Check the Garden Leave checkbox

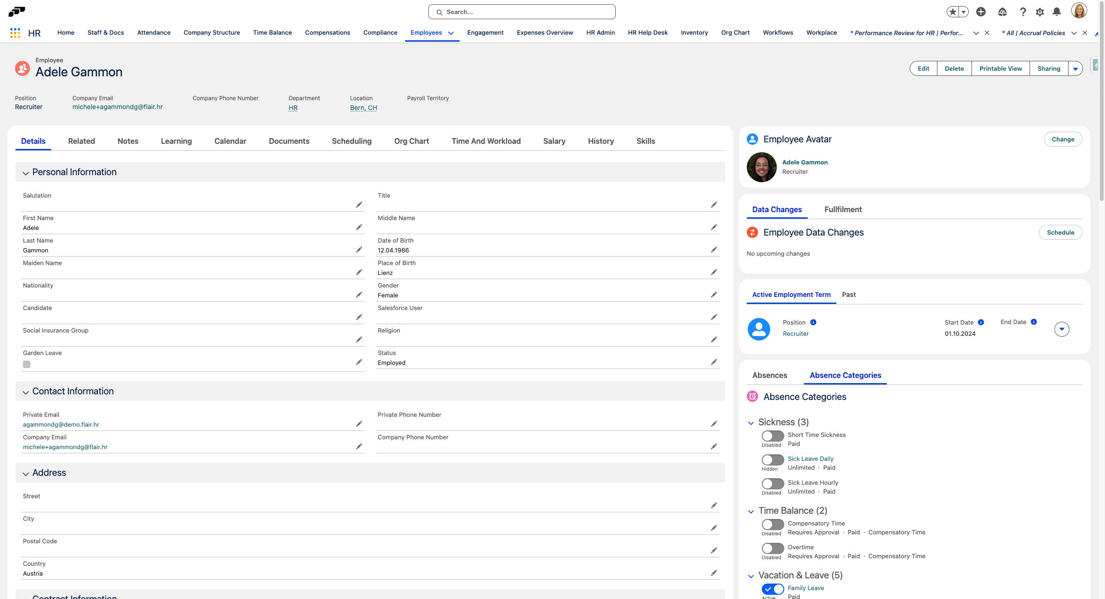click(27, 364)
